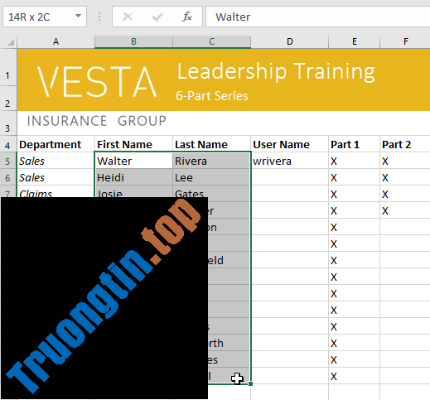Click Sales in row 5
430x400 pixels.
coord(56,161)
